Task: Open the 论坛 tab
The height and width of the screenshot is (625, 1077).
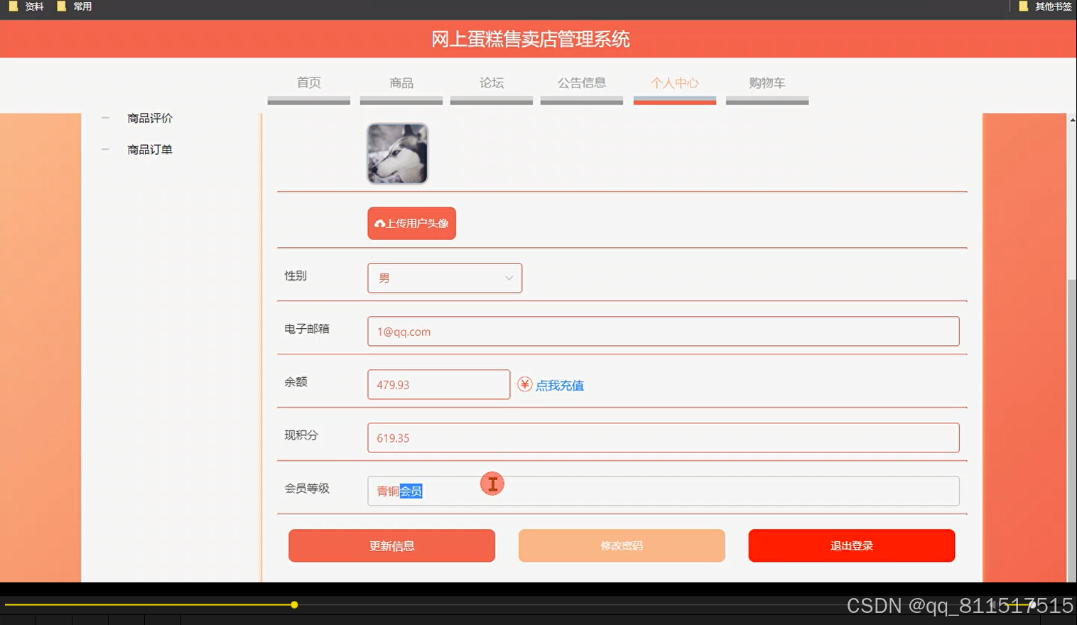Action: 491,82
